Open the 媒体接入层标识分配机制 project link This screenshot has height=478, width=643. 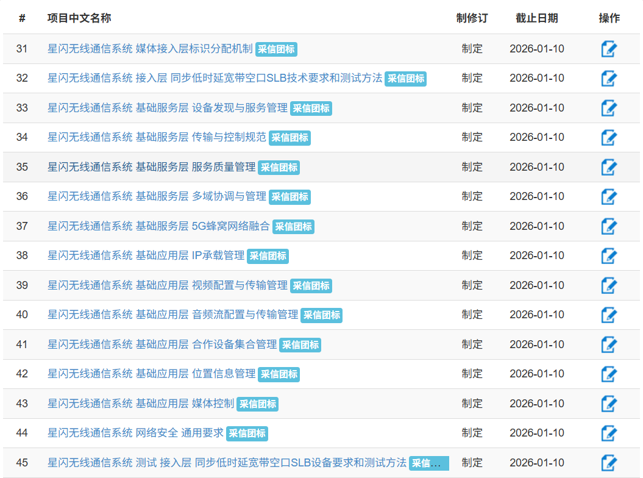pos(150,49)
